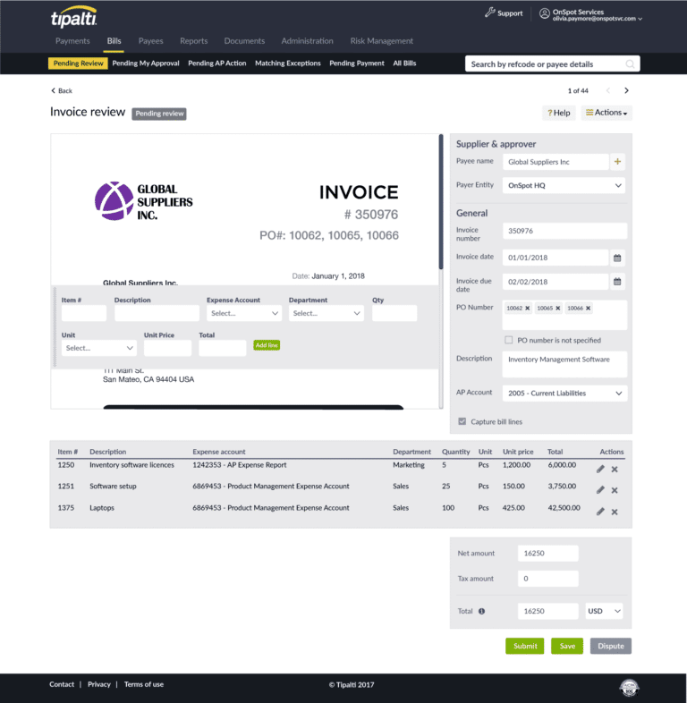Open the Documents menu
This screenshot has height=703, width=687.
[x=244, y=41]
